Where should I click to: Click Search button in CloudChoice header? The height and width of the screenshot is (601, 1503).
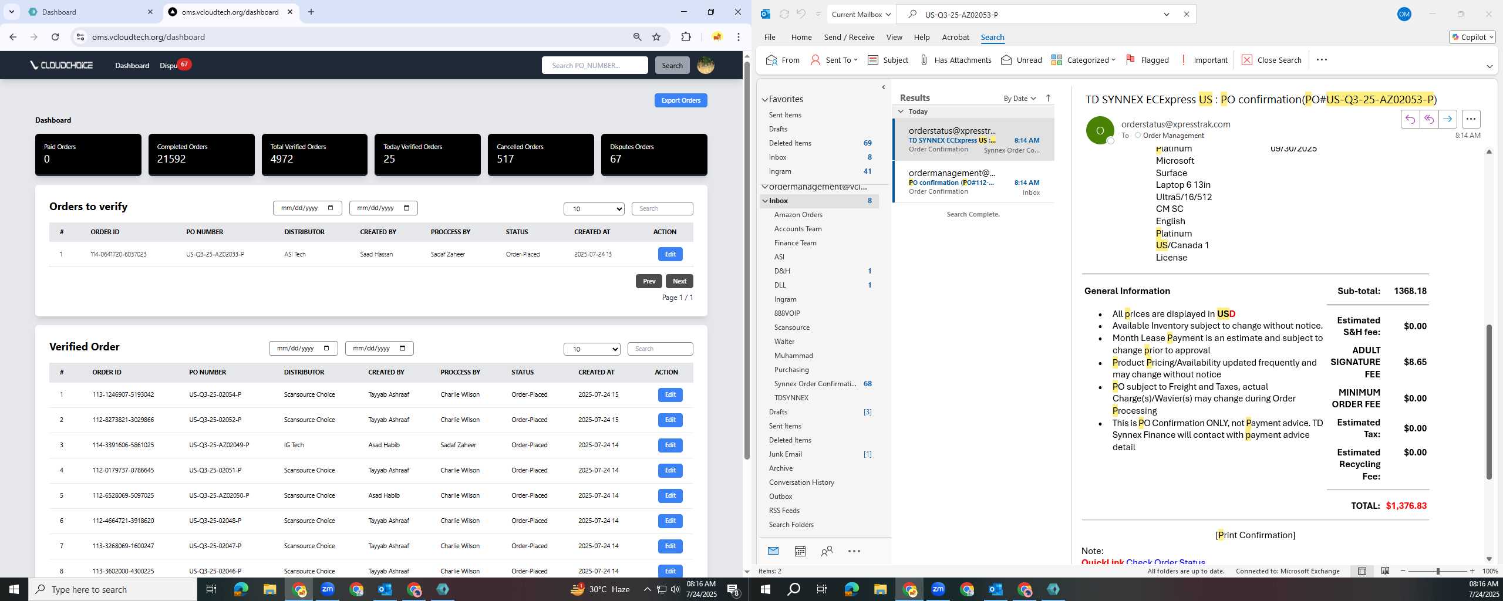672,65
